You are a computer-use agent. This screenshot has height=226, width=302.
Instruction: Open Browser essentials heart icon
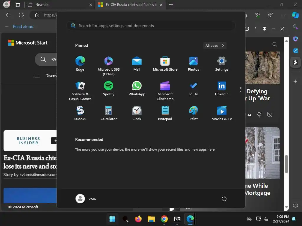click(x=257, y=15)
